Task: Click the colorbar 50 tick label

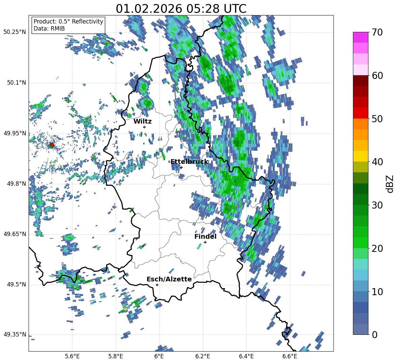Action: pos(377,119)
